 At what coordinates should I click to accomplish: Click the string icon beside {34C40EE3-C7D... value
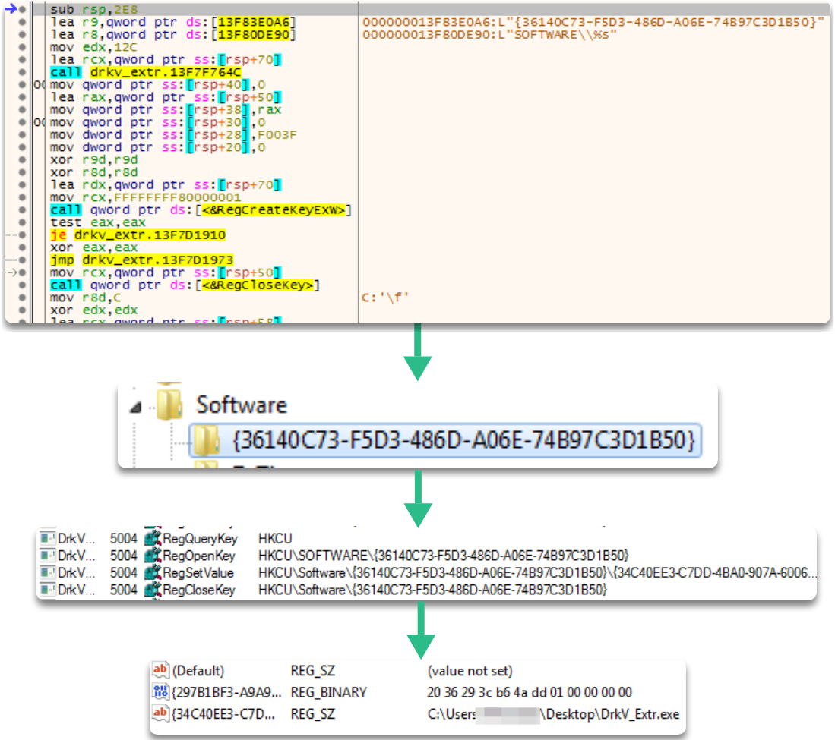coord(160,713)
